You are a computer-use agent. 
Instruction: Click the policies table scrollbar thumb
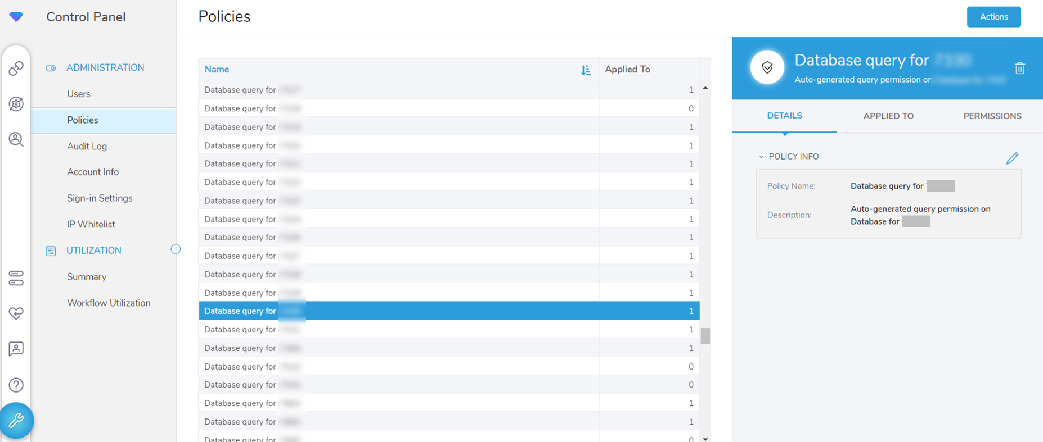(x=705, y=336)
